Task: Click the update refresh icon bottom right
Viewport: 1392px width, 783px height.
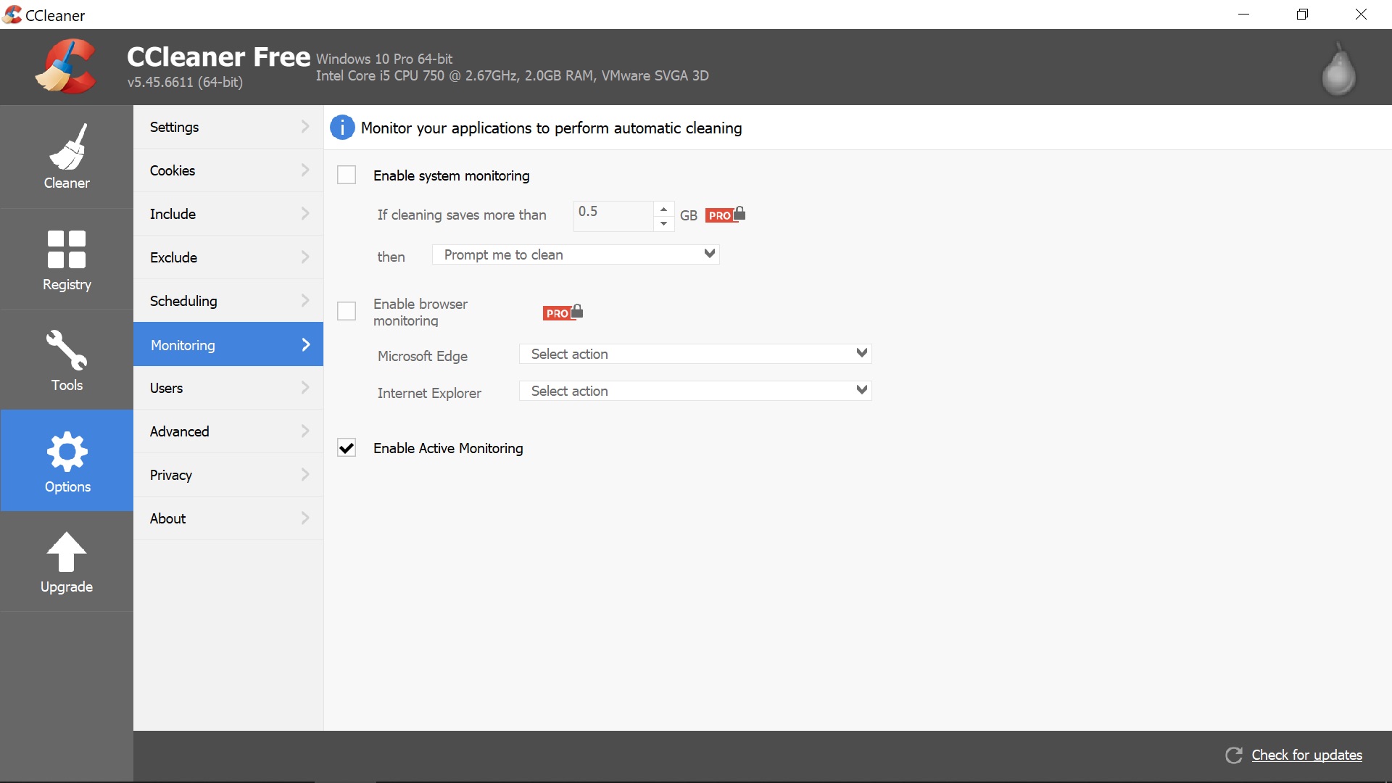Action: tap(1236, 754)
